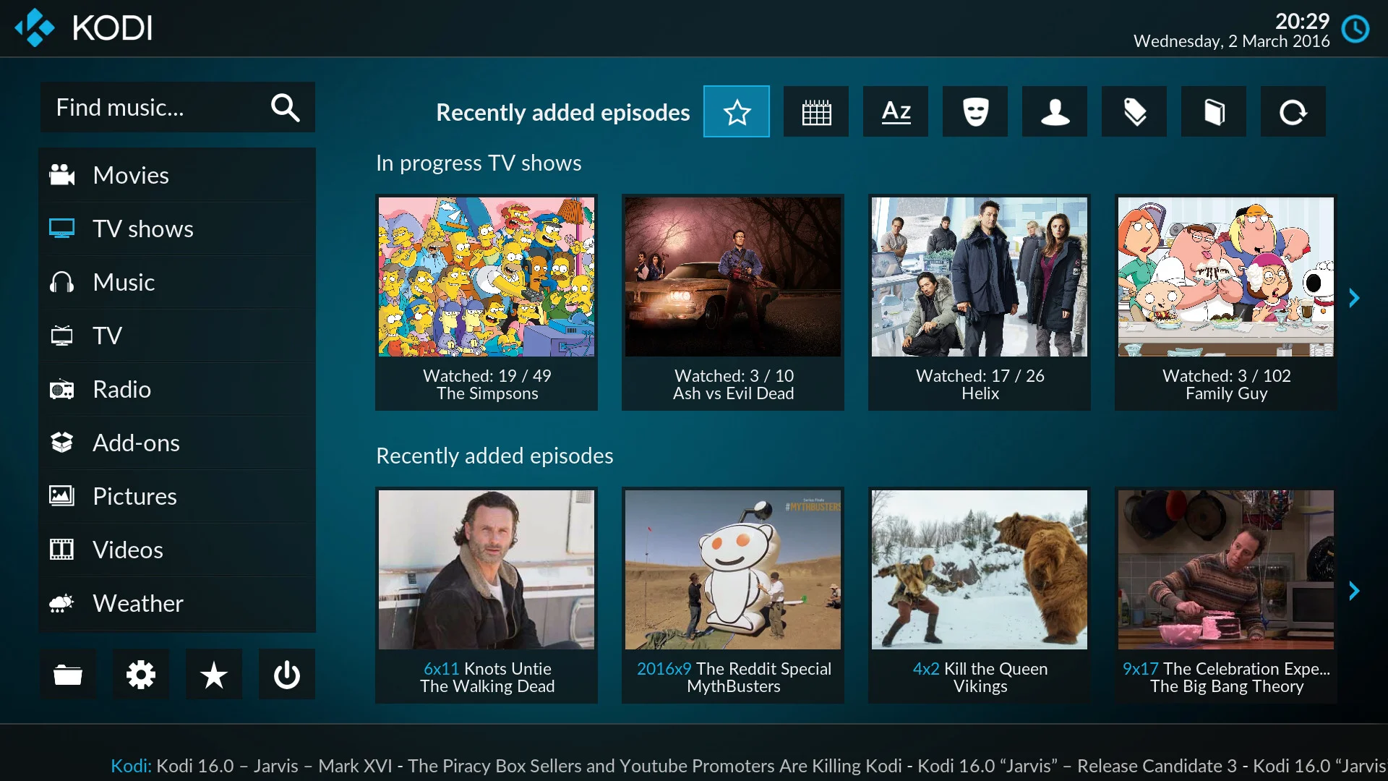The image size is (1388, 781).
Task: Click the refresh update library icon
Action: 1293,111
